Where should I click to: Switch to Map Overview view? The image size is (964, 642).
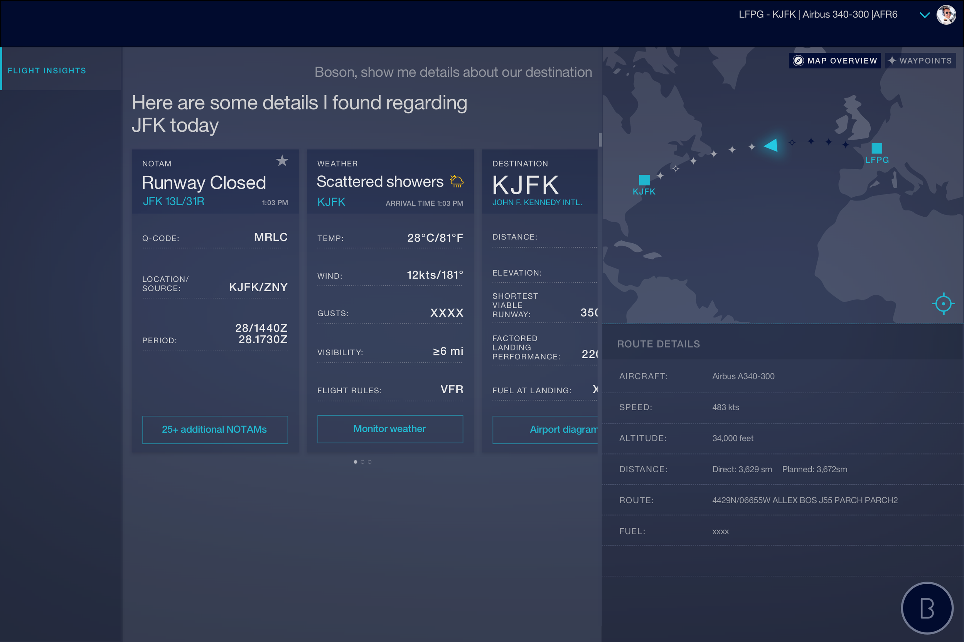(x=835, y=61)
